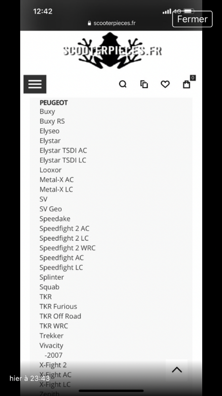Tap the Fermer button
Screen dimensions: 222x396
192,19
